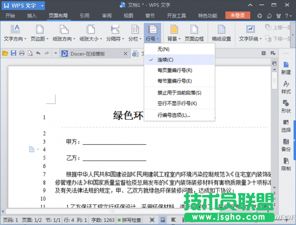This screenshot has width=296, height=225.
Task: Open the tab list dropdown icon
Action: (x=273, y=53)
